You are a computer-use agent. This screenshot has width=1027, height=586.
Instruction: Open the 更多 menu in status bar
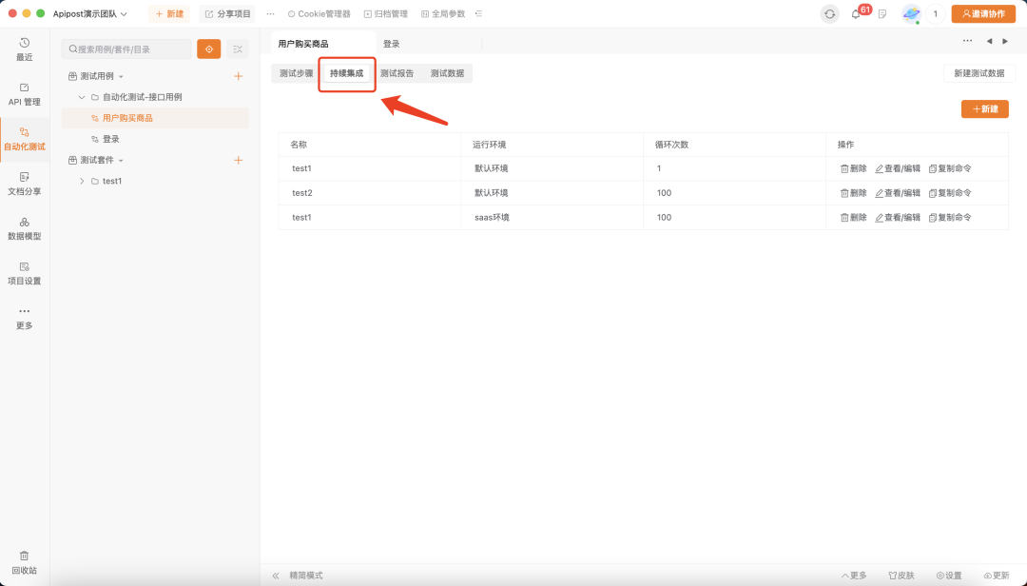854,576
